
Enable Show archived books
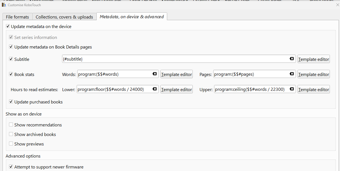[11, 134]
